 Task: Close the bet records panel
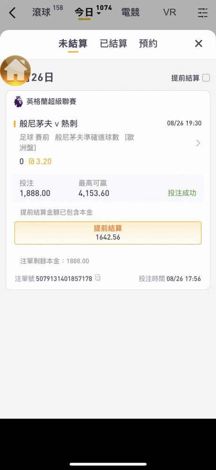pyautogui.click(x=199, y=44)
